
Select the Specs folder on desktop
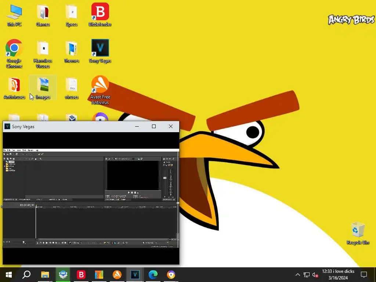(72, 15)
